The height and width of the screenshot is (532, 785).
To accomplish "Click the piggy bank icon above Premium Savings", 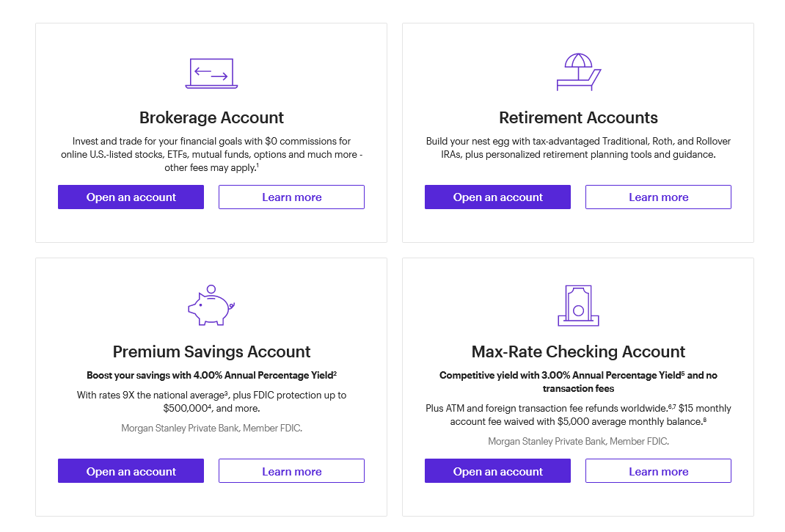I will click(x=211, y=306).
